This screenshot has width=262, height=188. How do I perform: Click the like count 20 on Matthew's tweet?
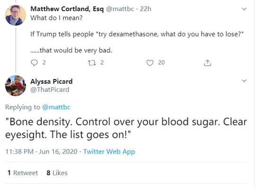click(161, 63)
